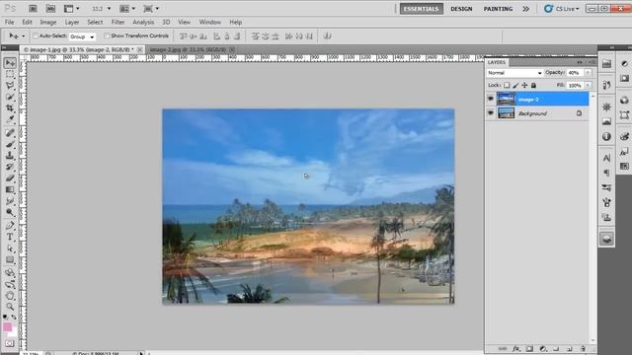Select the Rectangle shape tool
This screenshot has height=355, width=632.
pos(10,259)
